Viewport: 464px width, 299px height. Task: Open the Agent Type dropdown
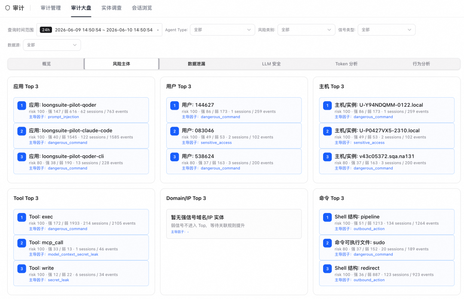[x=222, y=30]
